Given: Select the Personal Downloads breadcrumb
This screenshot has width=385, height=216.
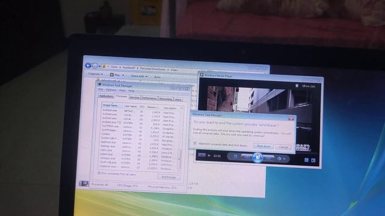Looking at the screenshot, I should tap(153, 69).
